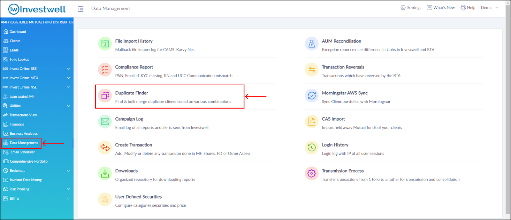Click the What's New speech bubble icon

click(430, 8)
